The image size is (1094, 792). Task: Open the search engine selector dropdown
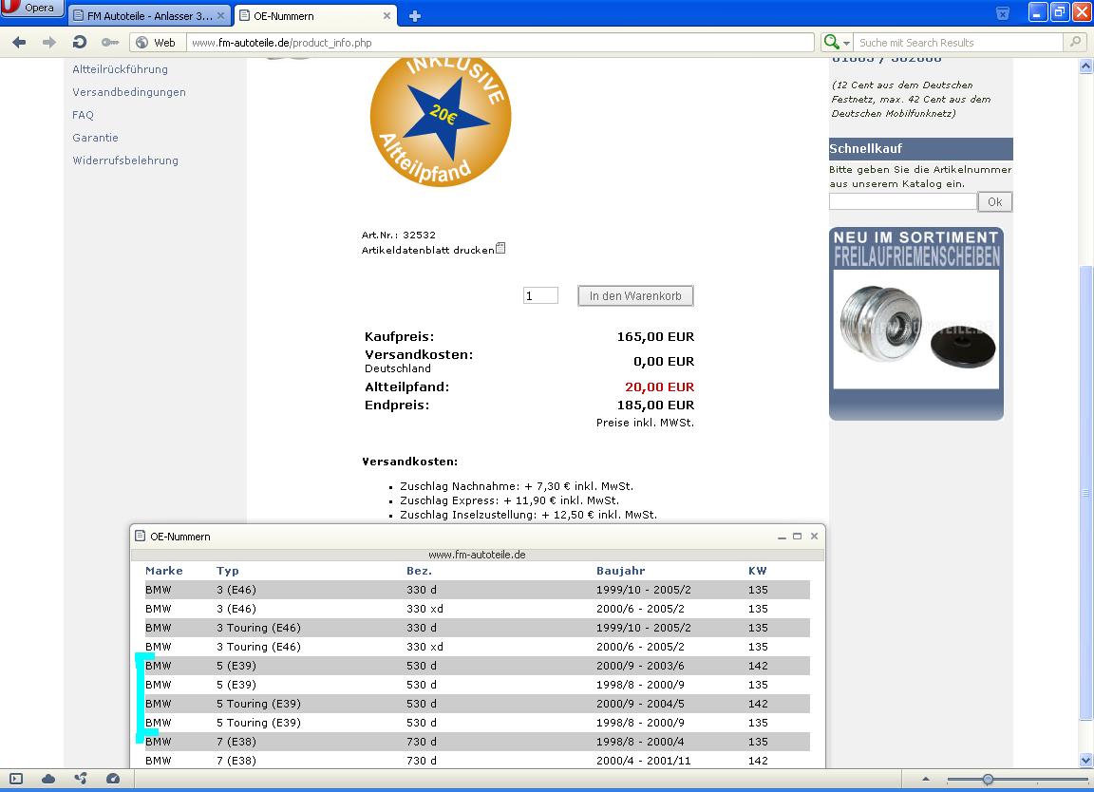[x=837, y=43]
